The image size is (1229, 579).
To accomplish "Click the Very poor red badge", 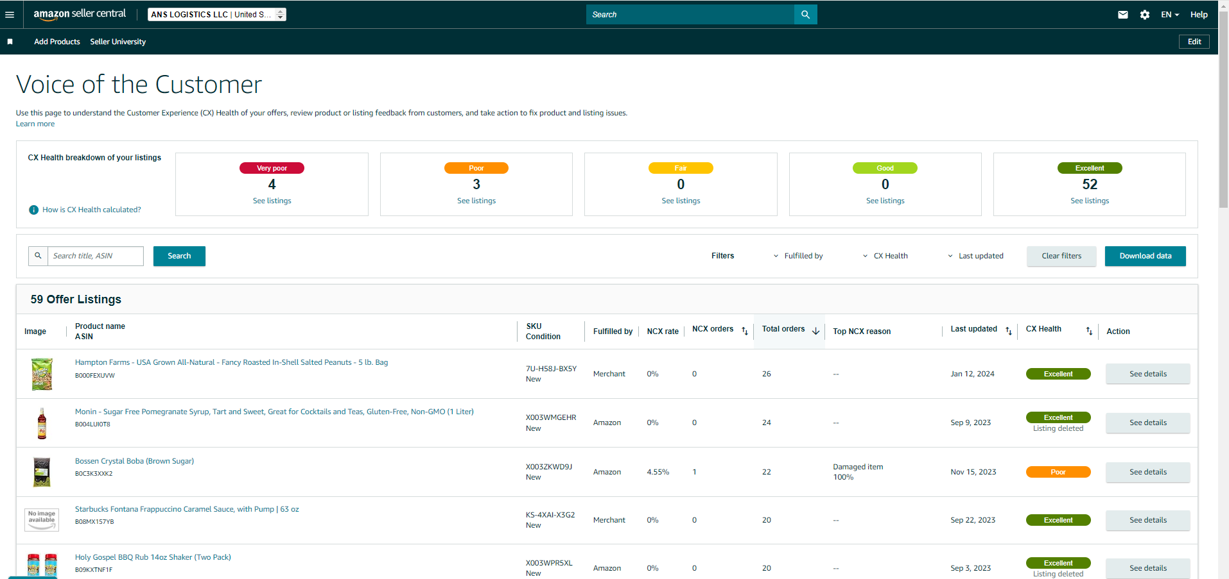I will pyautogui.click(x=272, y=168).
